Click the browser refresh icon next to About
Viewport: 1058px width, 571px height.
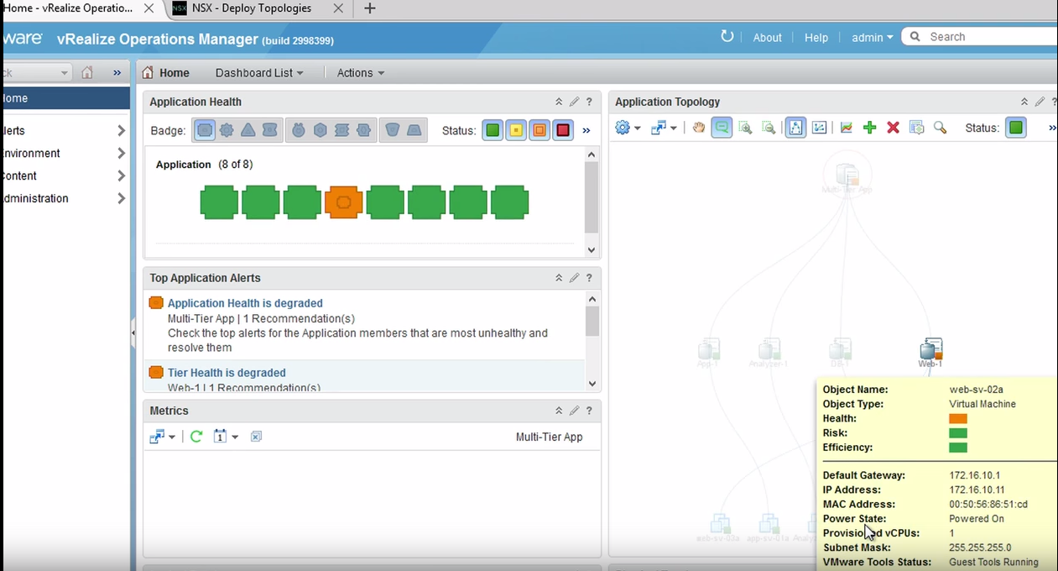pyautogui.click(x=727, y=37)
